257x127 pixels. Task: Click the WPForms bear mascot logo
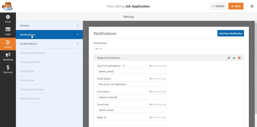click(x=7, y=6)
